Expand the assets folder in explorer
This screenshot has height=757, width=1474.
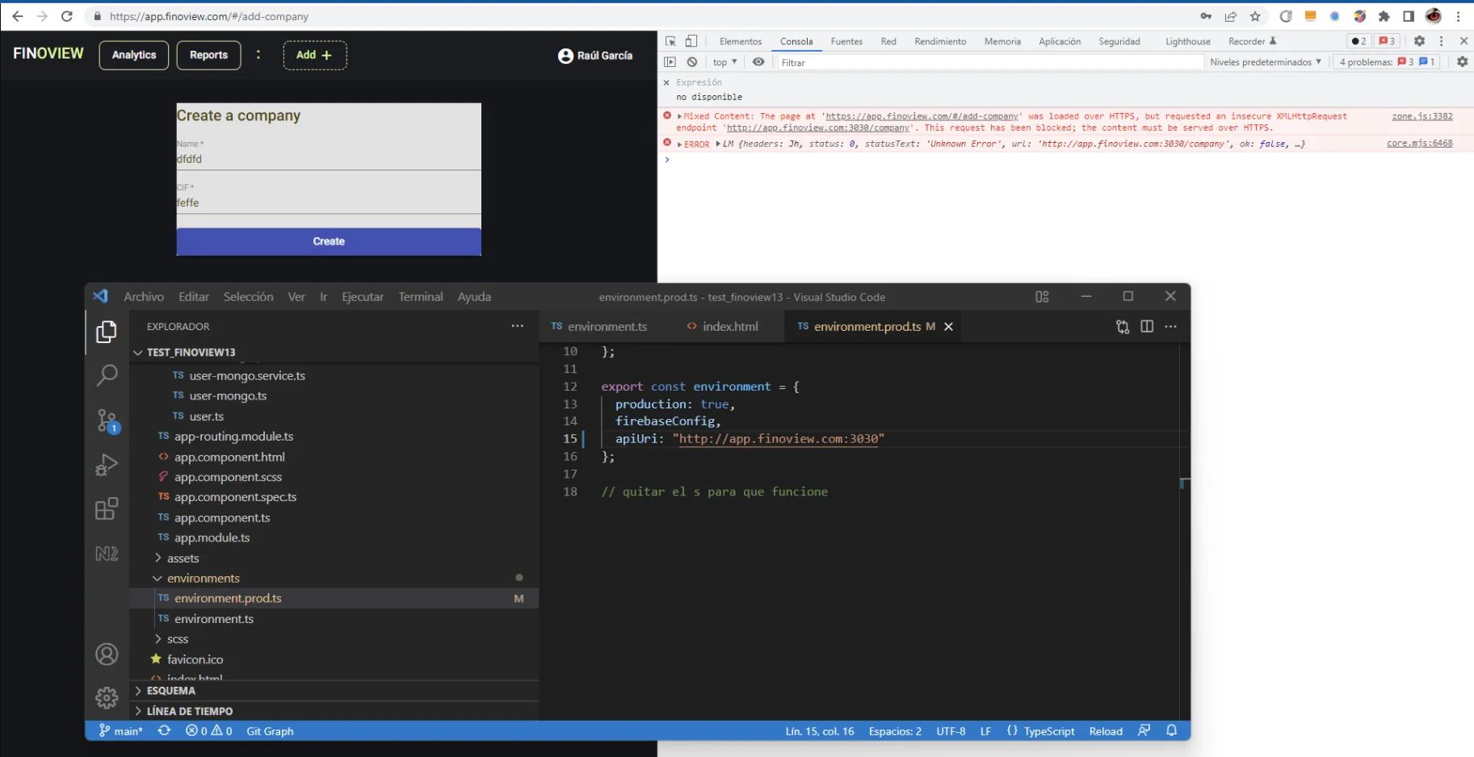click(183, 558)
